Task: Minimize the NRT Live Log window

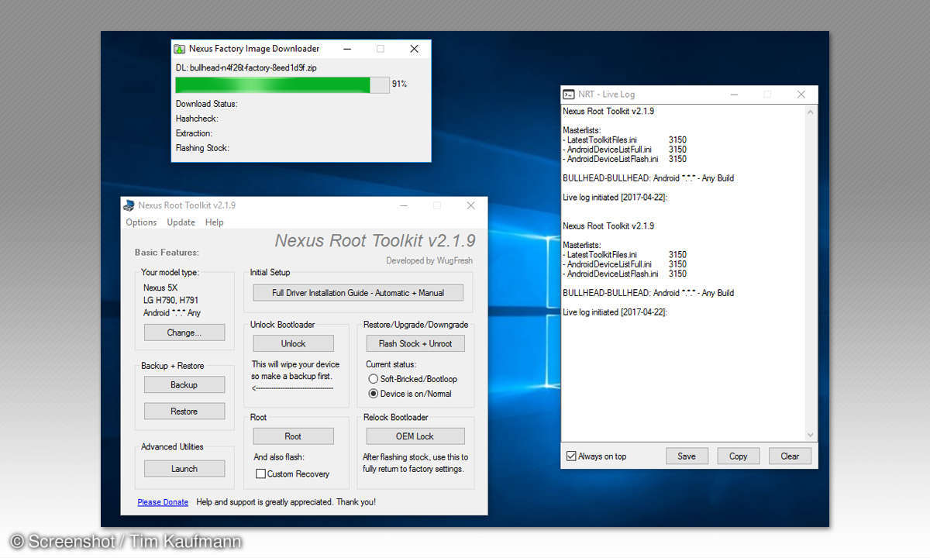Action: point(733,95)
